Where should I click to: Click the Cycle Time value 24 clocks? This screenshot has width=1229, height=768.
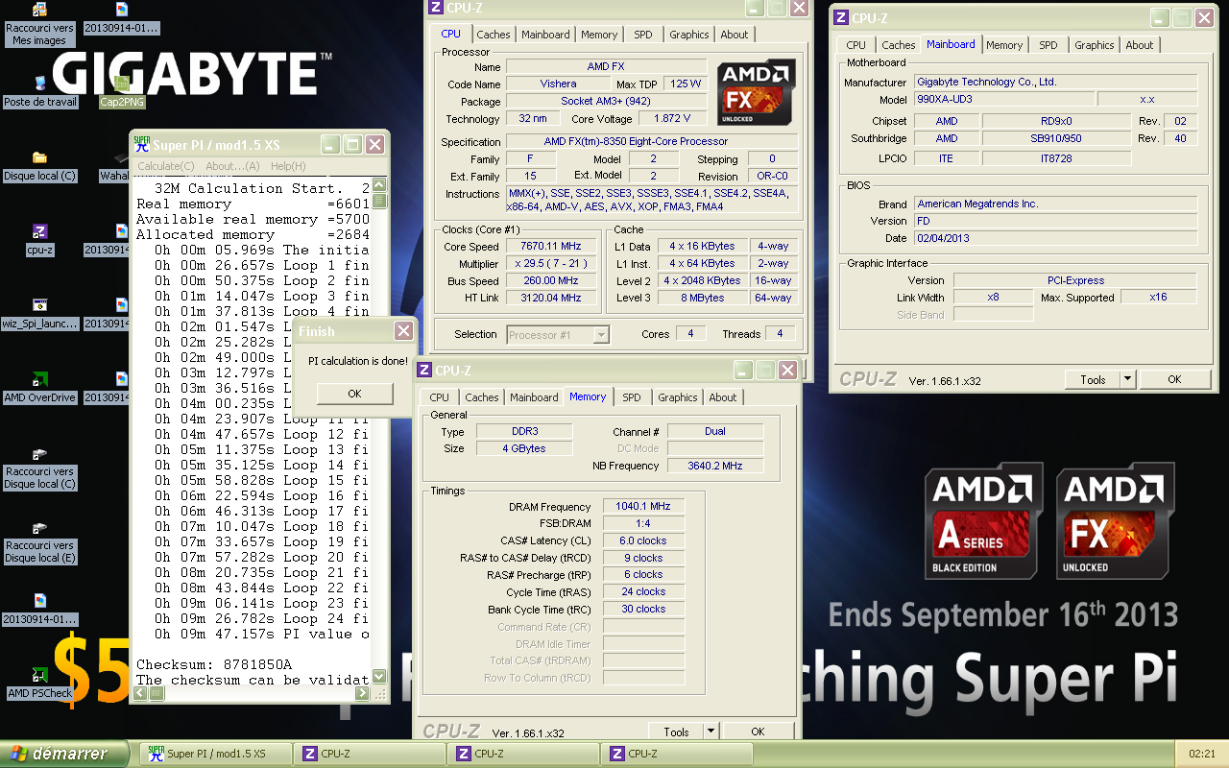(x=643, y=592)
